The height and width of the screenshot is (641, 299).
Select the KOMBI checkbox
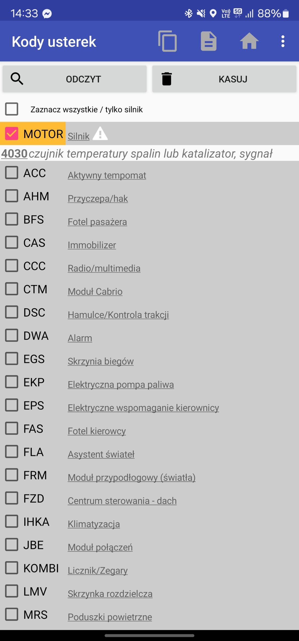pyautogui.click(x=12, y=568)
